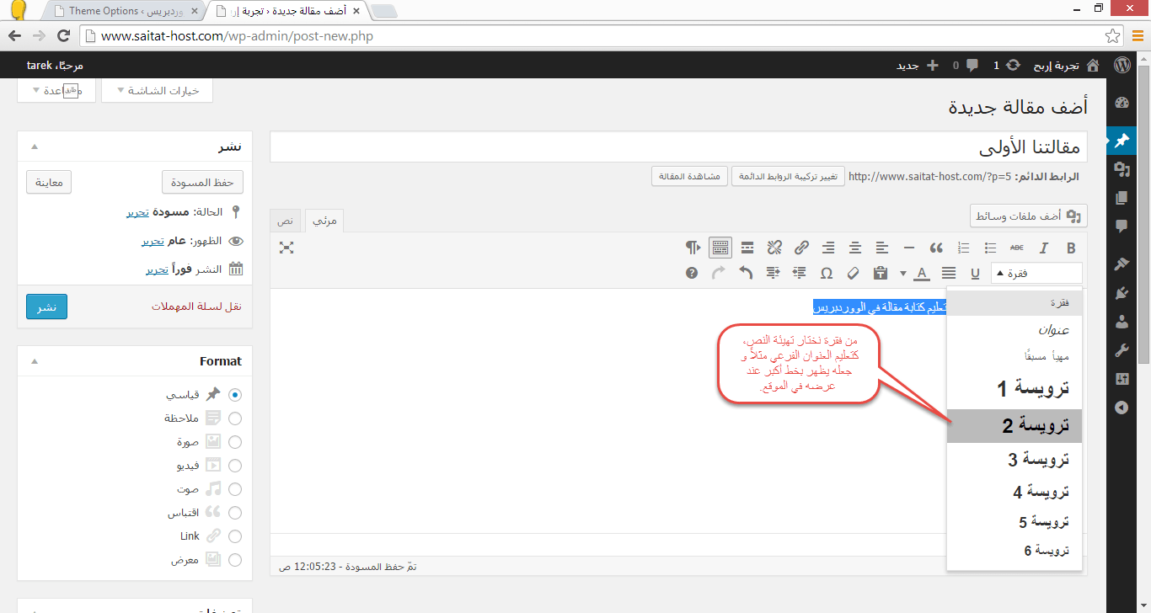Open the Dashboard icon in admin sidebar
Image resolution: width=1151 pixels, height=613 pixels.
[1121, 103]
